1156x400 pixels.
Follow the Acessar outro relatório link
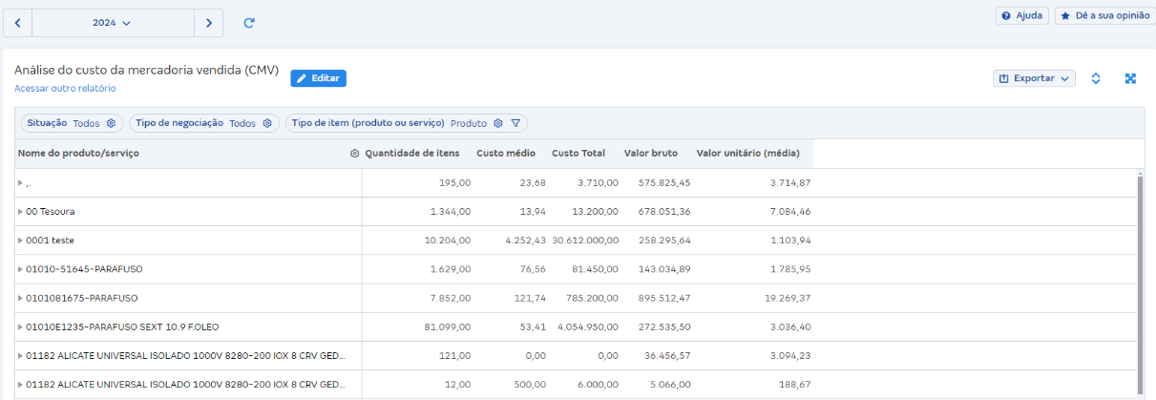coord(65,89)
